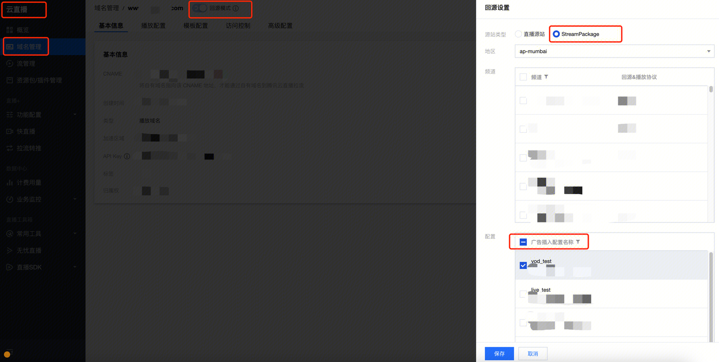Click the 回源设置 panel title

pos(497,8)
